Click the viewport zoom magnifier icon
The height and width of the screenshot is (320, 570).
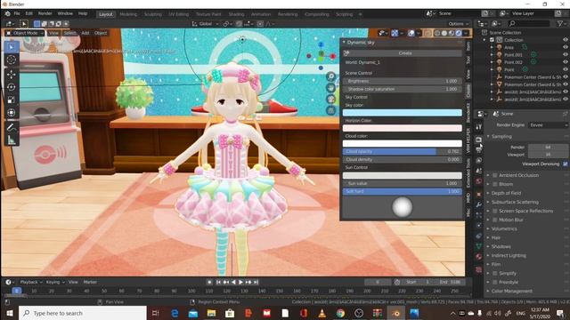click(x=330, y=76)
